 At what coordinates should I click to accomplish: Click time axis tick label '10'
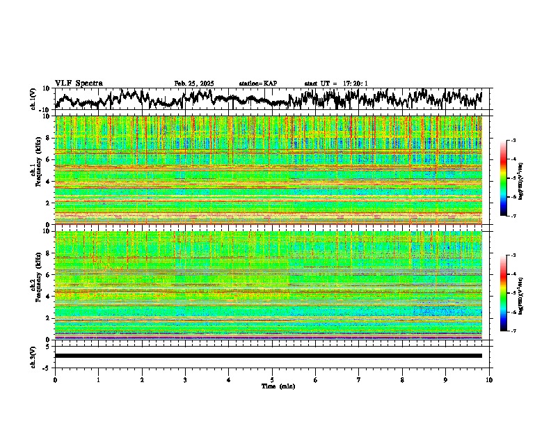click(489, 380)
